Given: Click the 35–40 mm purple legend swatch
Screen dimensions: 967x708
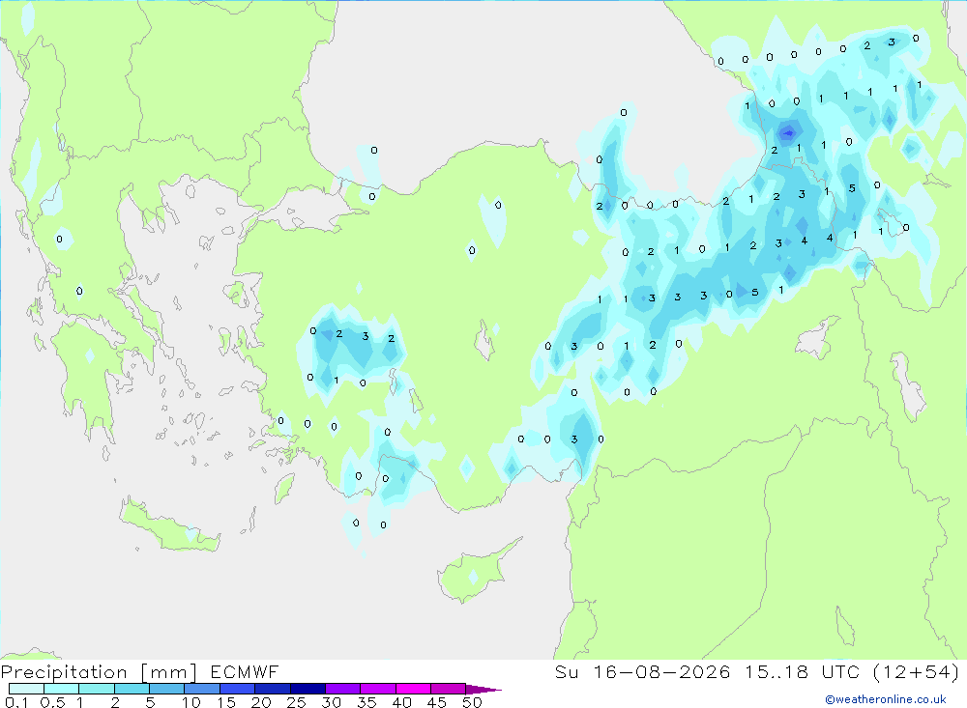Looking at the screenshot, I should click(377, 689).
